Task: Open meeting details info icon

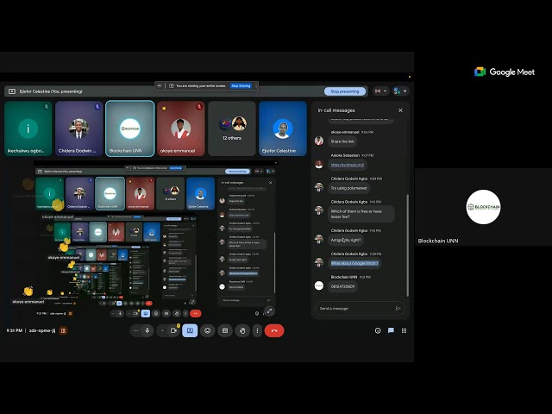Action: [x=378, y=330]
